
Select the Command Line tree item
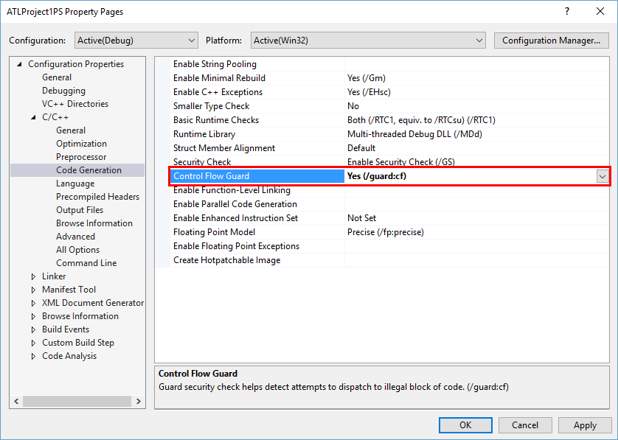pyautogui.click(x=86, y=263)
